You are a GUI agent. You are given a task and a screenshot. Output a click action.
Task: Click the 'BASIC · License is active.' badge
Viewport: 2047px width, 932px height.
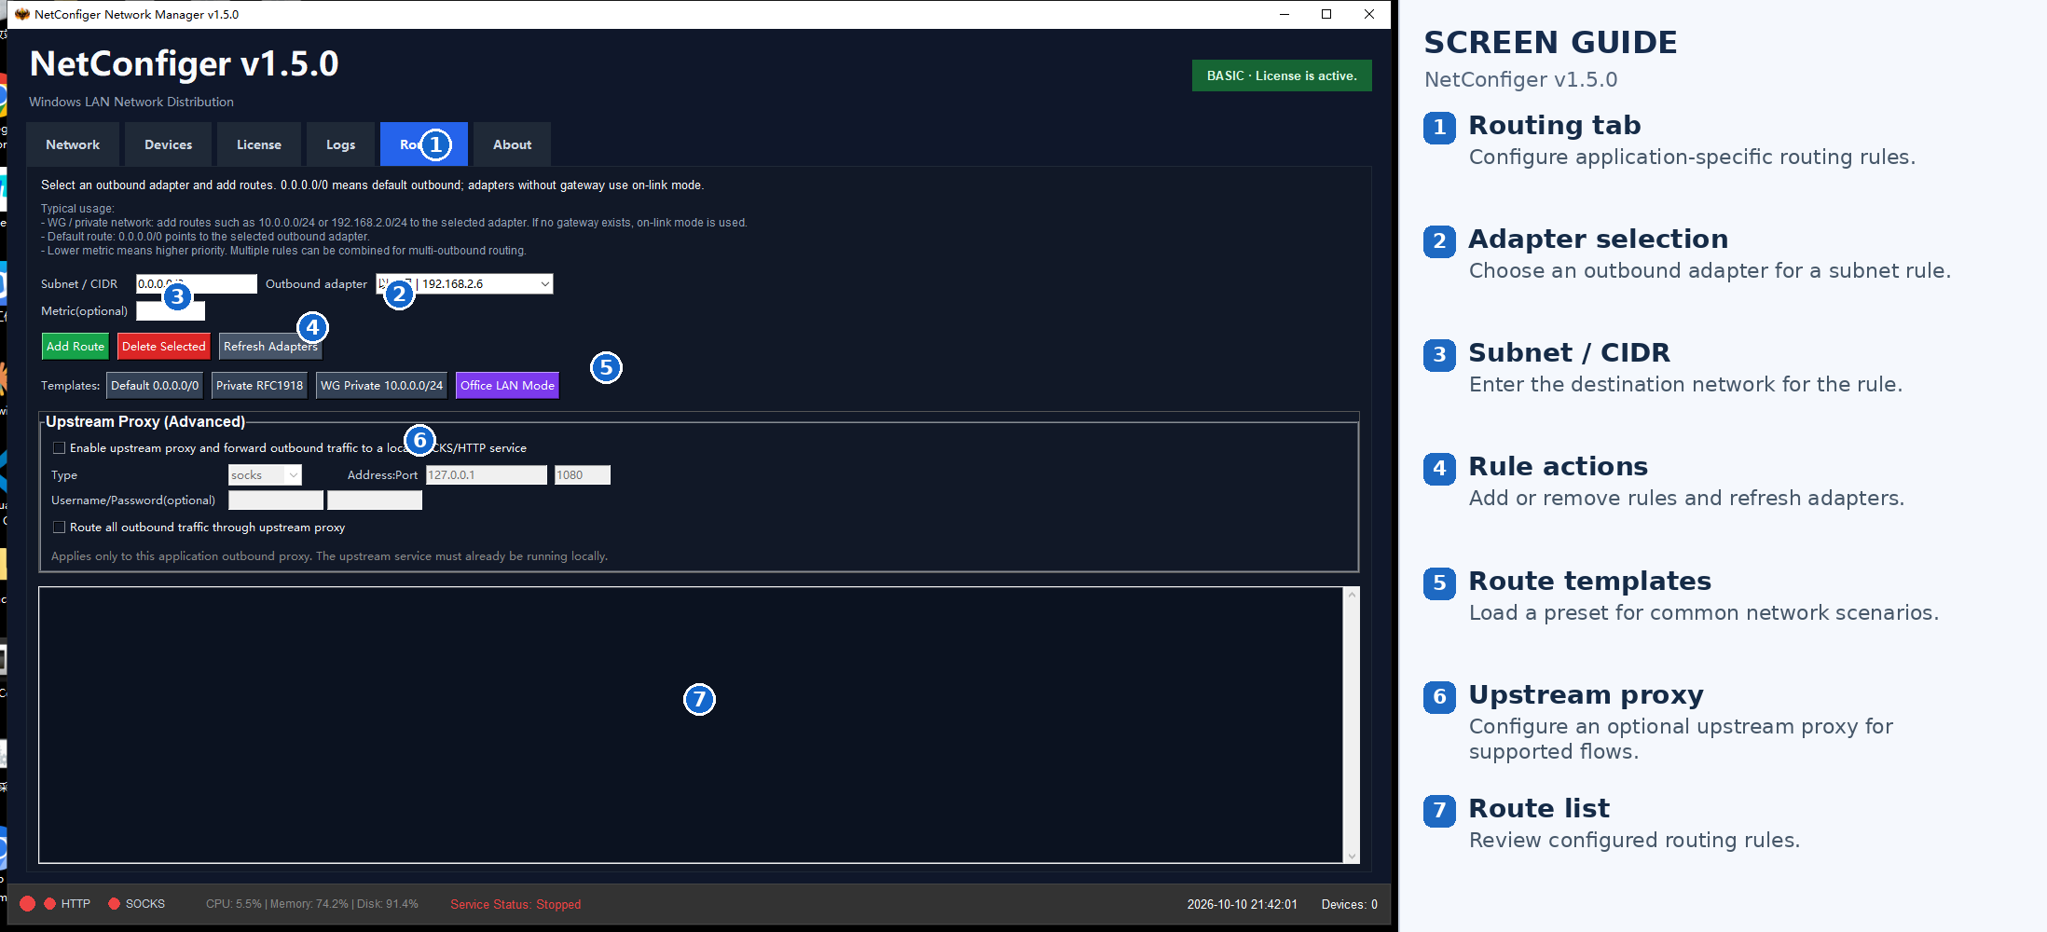point(1282,75)
